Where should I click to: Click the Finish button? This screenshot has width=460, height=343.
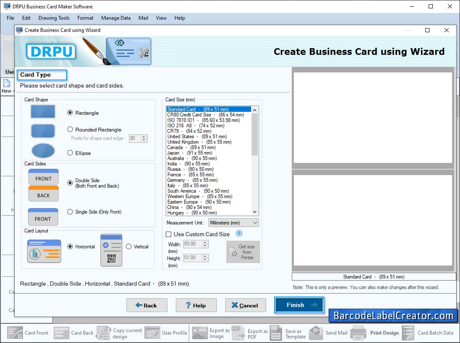click(x=299, y=305)
